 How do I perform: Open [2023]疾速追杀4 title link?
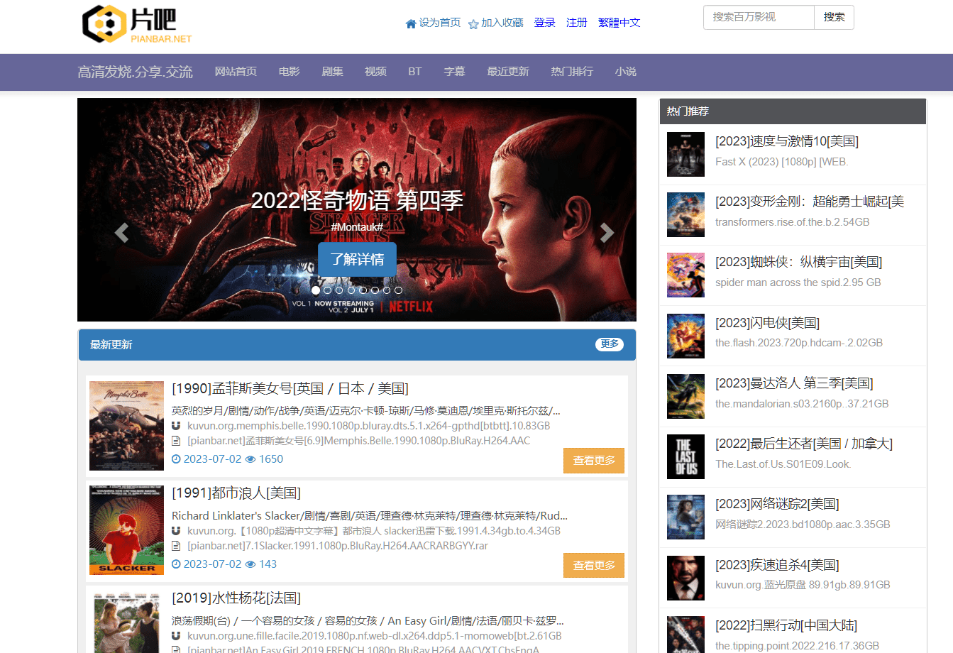[x=777, y=565]
